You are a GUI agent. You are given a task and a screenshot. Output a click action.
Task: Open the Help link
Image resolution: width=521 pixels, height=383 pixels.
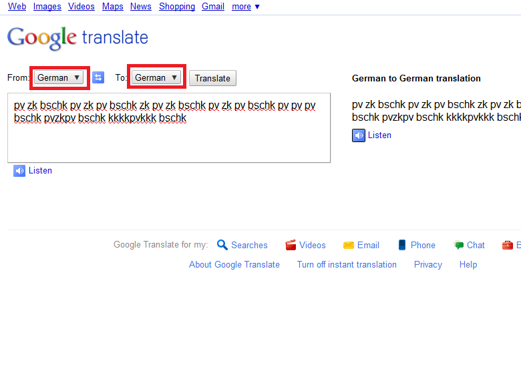468,264
